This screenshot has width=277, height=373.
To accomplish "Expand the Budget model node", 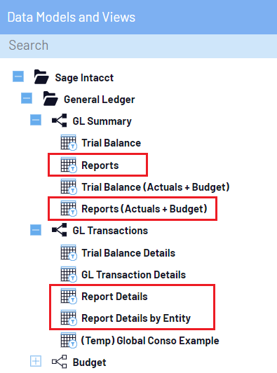I will point(36,362).
